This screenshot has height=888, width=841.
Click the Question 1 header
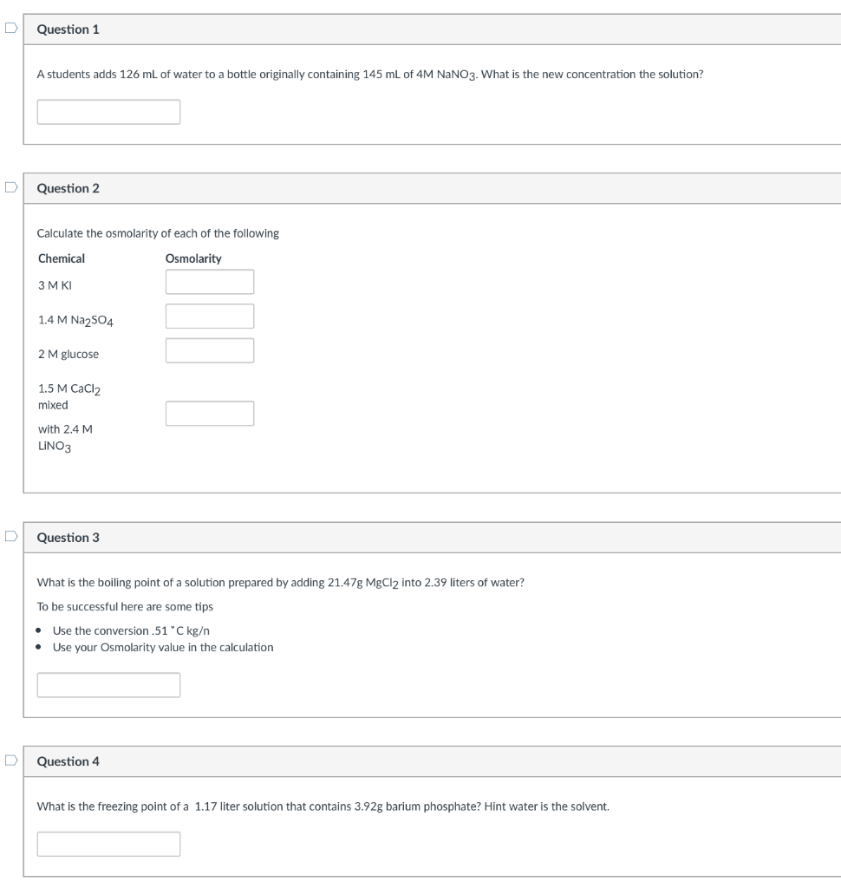click(x=68, y=29)
